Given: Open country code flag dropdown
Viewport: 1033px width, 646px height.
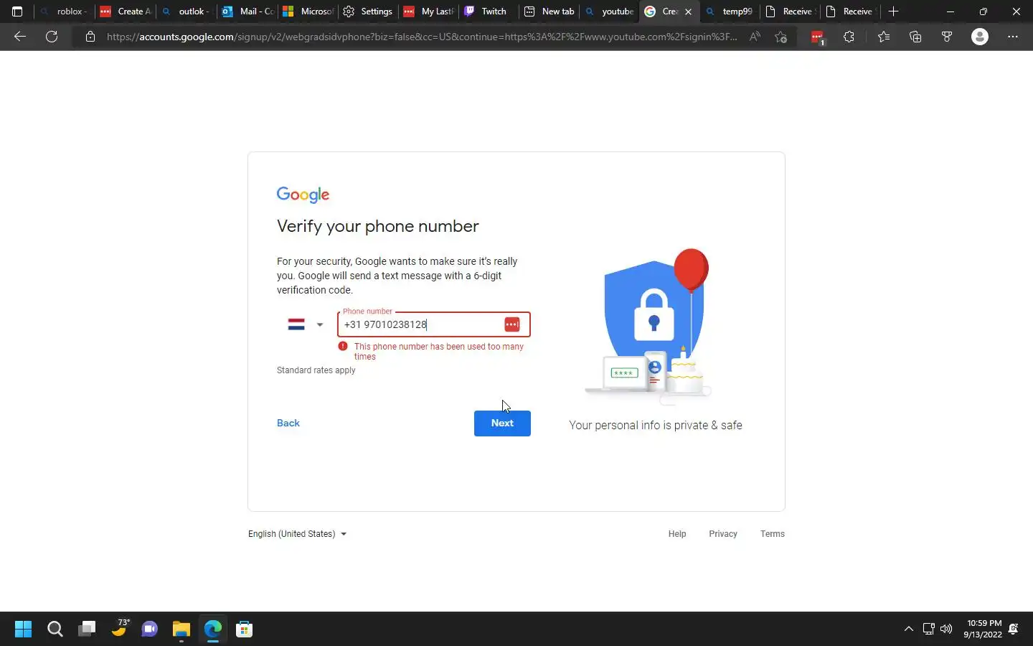Looking at the screenshot, I should point(306,324).
